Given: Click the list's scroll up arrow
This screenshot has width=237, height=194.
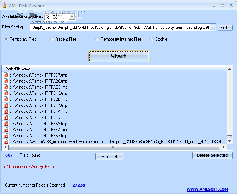Looking at the screenshot, I should coord(230,69).
